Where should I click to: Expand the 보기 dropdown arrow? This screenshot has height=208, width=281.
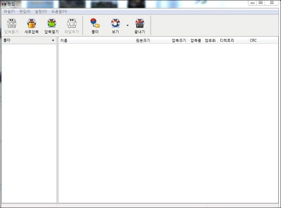point(128,25)
